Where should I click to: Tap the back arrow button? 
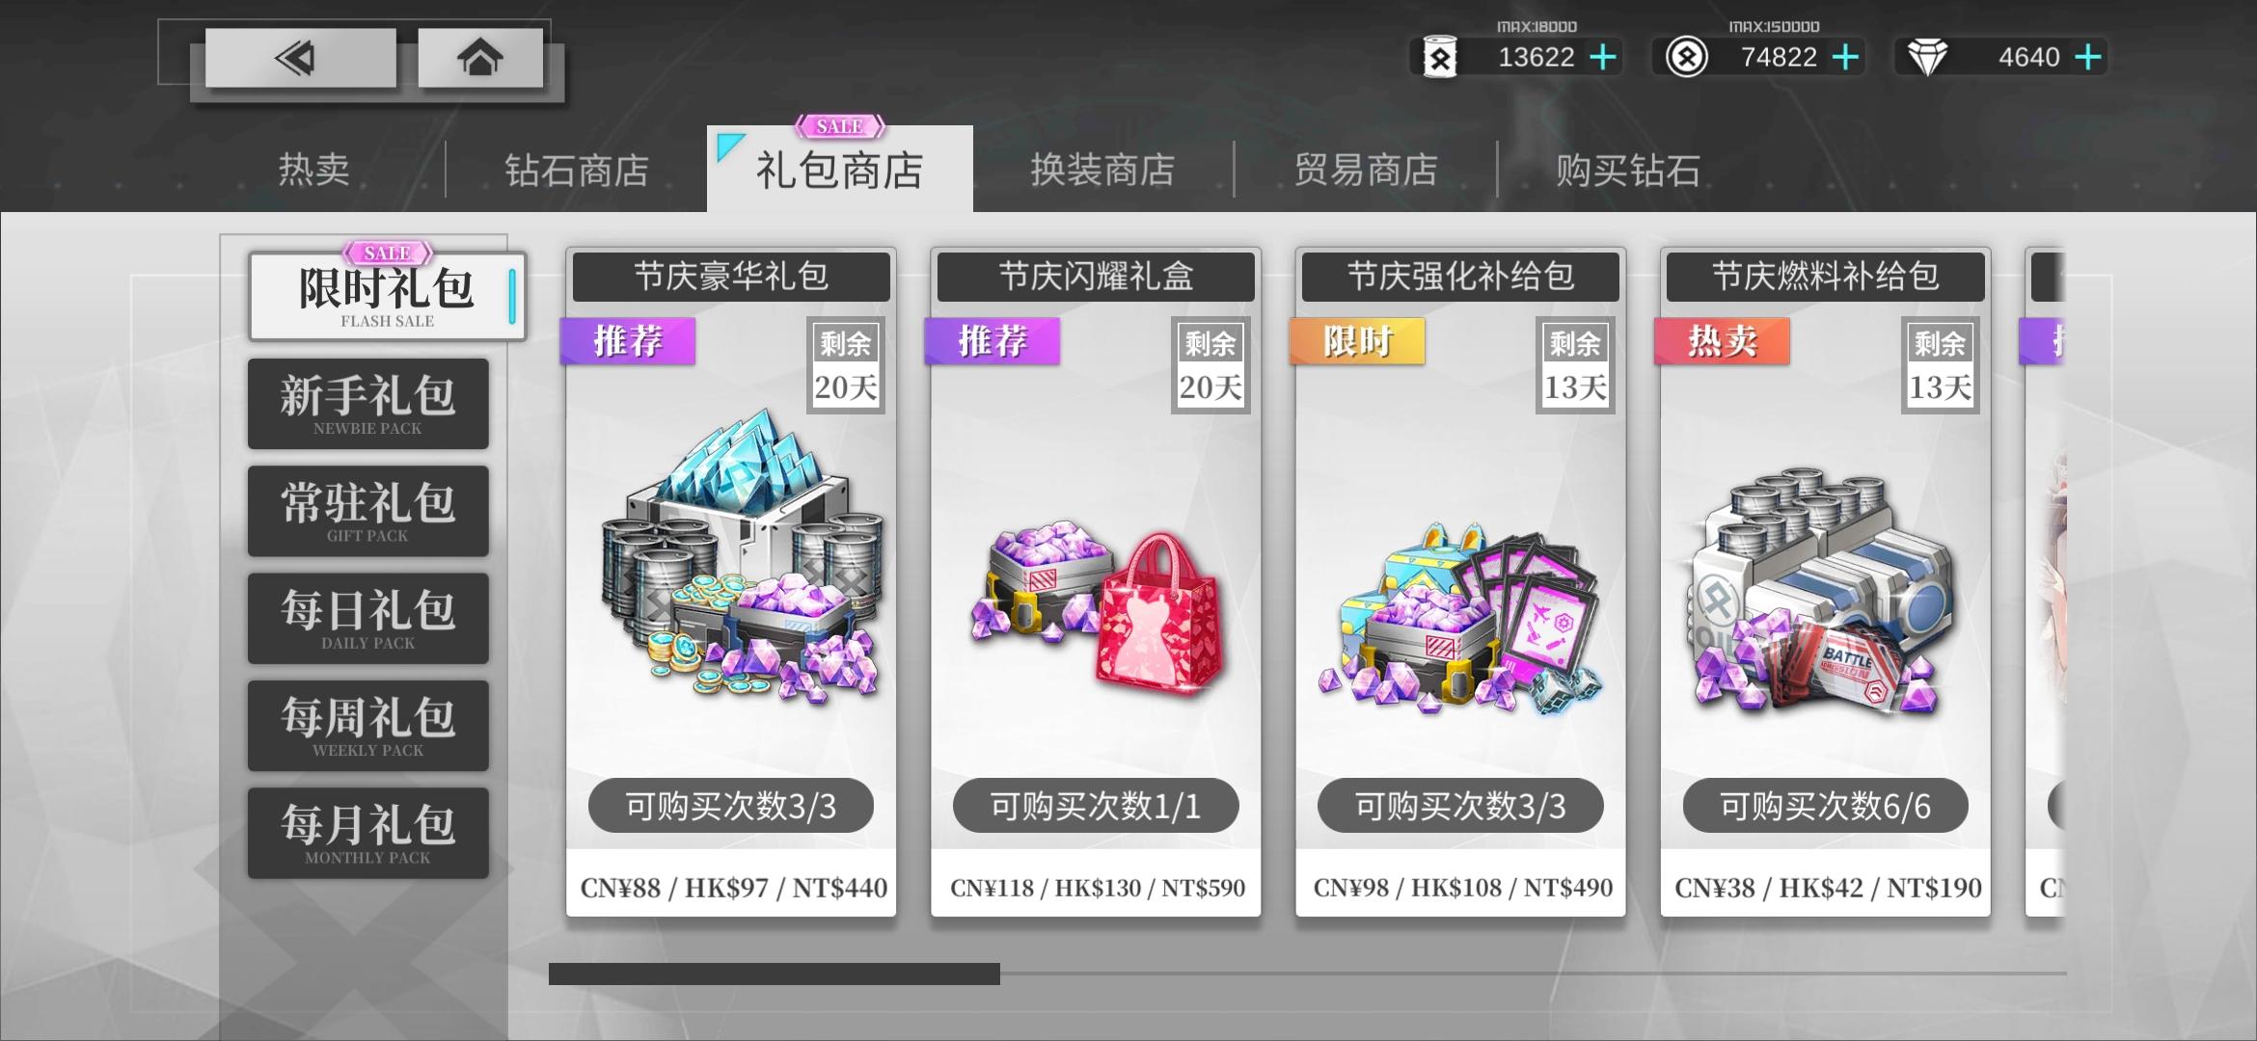click(300, 58)
